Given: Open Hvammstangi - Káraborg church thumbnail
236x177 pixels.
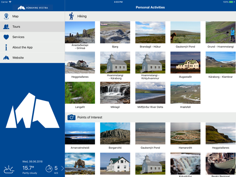Looking at the screenshot, I should coord(115,62).
